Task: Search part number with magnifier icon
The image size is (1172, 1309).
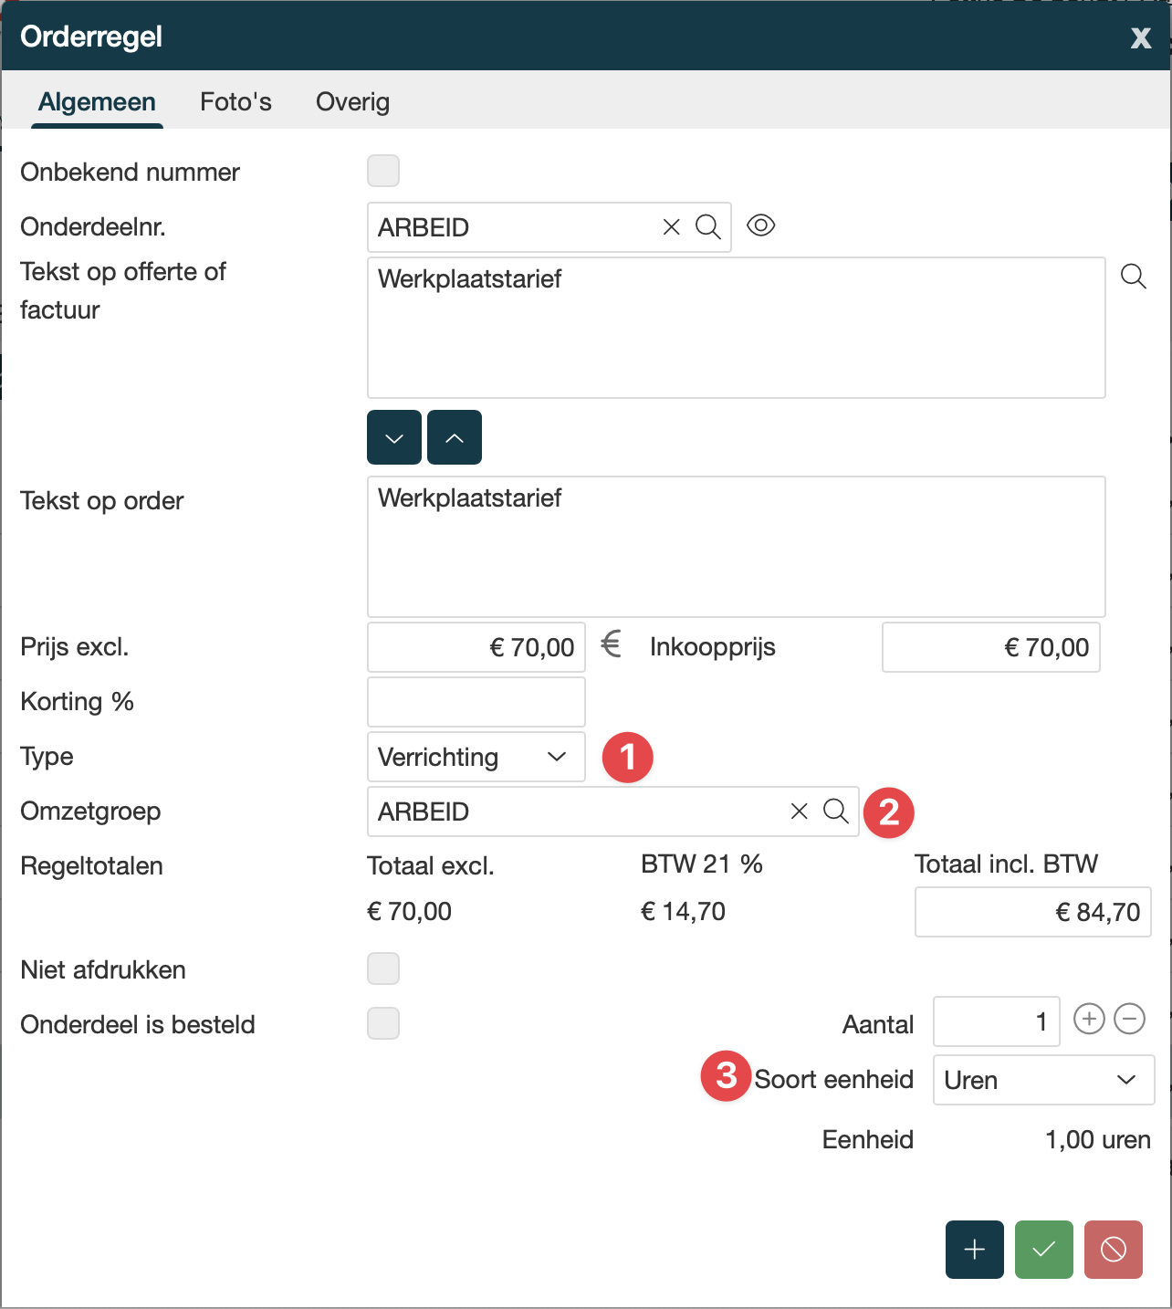Action: pos(708,227)
